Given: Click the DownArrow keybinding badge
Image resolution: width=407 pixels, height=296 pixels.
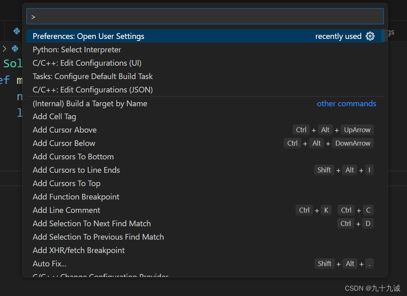Looking at the screenshot, I should tap(353, 143).
